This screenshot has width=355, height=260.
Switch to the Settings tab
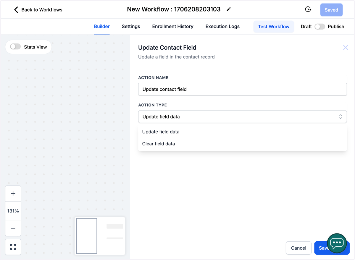131,27
